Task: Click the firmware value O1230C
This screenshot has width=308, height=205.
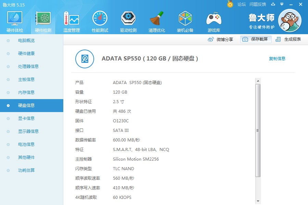Action: coord(120,121)
